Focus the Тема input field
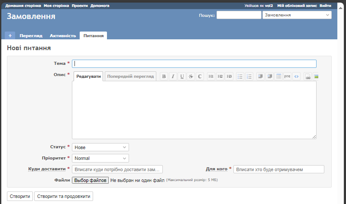The height and width of the screenshot is (204, 346). pos(194,64)
